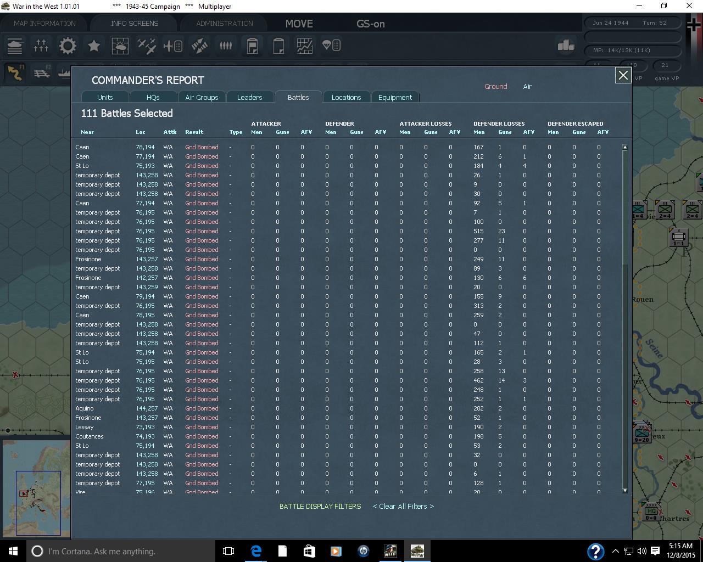Open the Air Groups tab
This screenshot has height=562, width=703.
tap(202, 97)
